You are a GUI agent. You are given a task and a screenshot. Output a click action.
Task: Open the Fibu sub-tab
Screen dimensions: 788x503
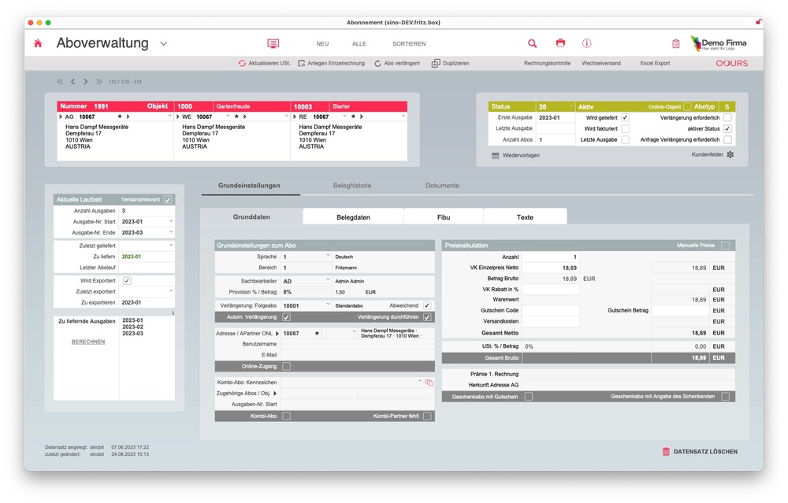tap(443, 216)
